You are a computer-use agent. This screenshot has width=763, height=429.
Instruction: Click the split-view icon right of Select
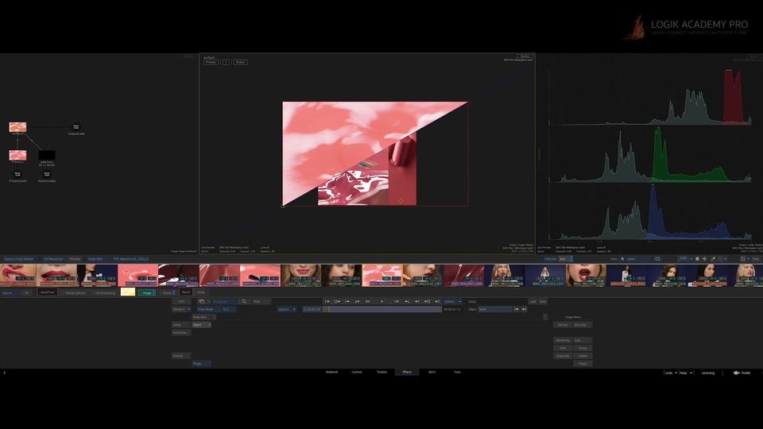tap(657, 259)
